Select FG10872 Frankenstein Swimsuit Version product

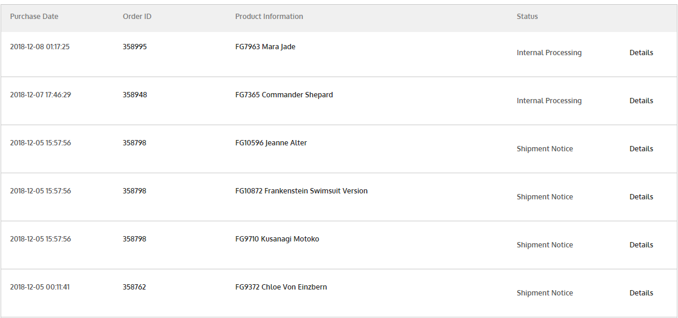(302, 191)
